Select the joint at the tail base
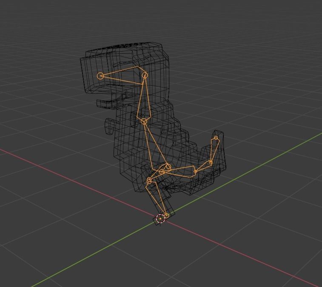The image size is (322, 287). click(195, 172)
